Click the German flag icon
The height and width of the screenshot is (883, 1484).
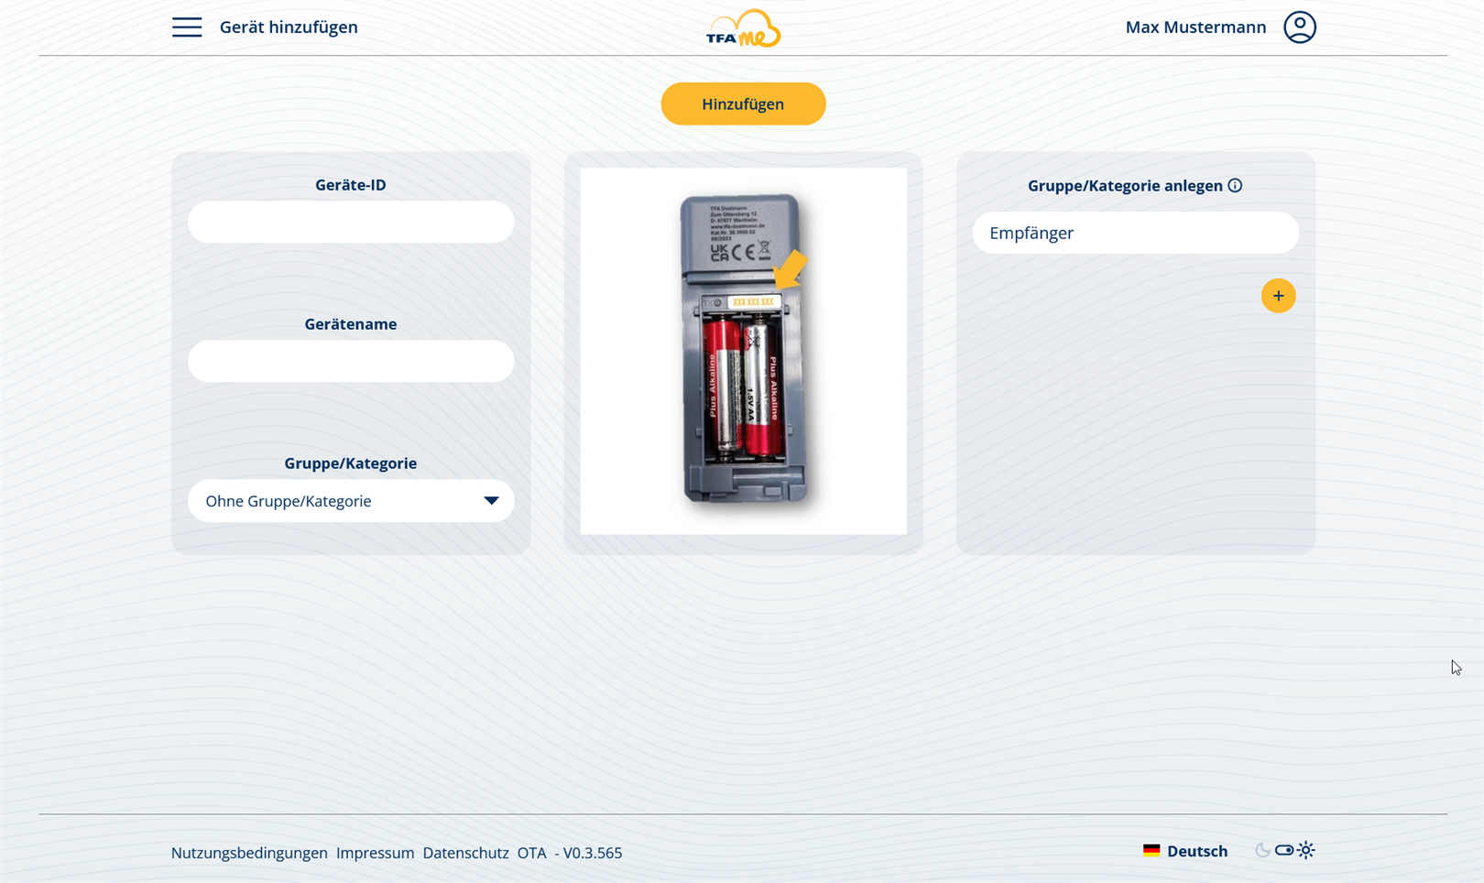tap(1151, 851)
